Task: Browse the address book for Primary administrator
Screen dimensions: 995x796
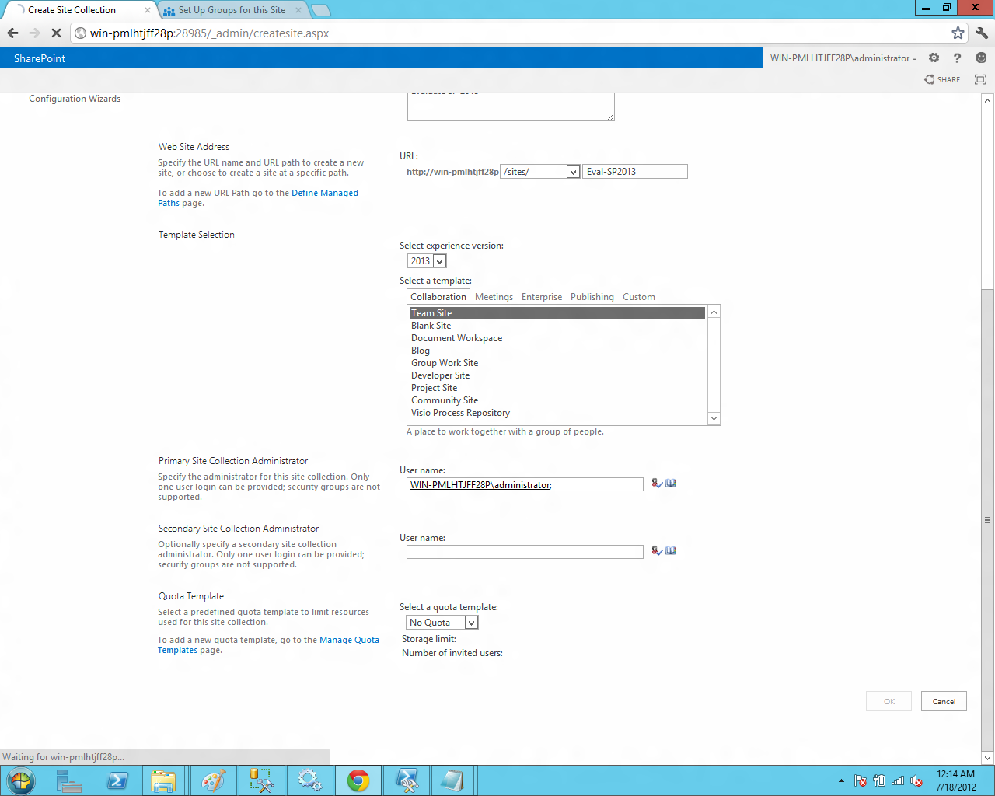Action: (x=670, y=484)
